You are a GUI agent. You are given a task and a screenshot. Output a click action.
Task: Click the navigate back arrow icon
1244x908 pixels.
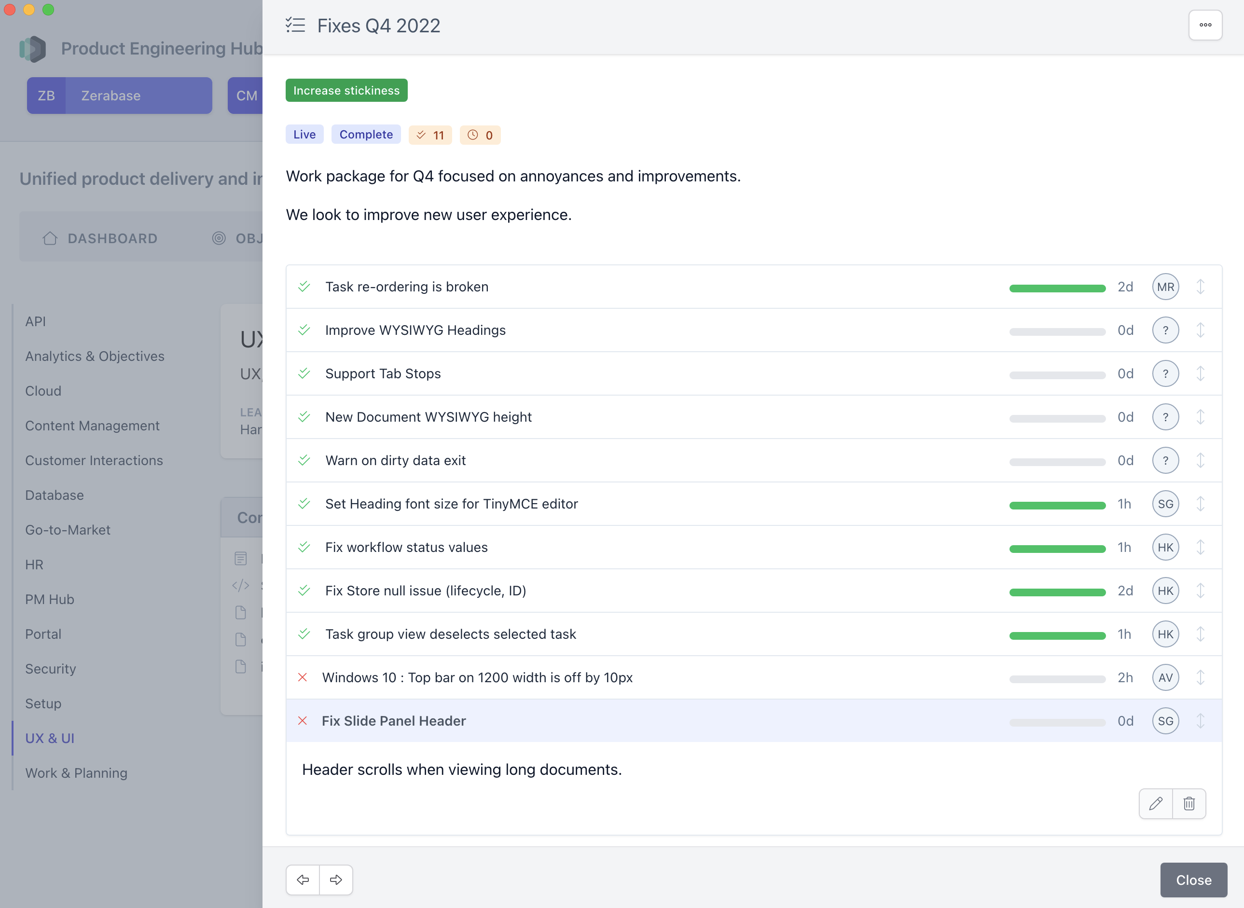click(302, 879)
